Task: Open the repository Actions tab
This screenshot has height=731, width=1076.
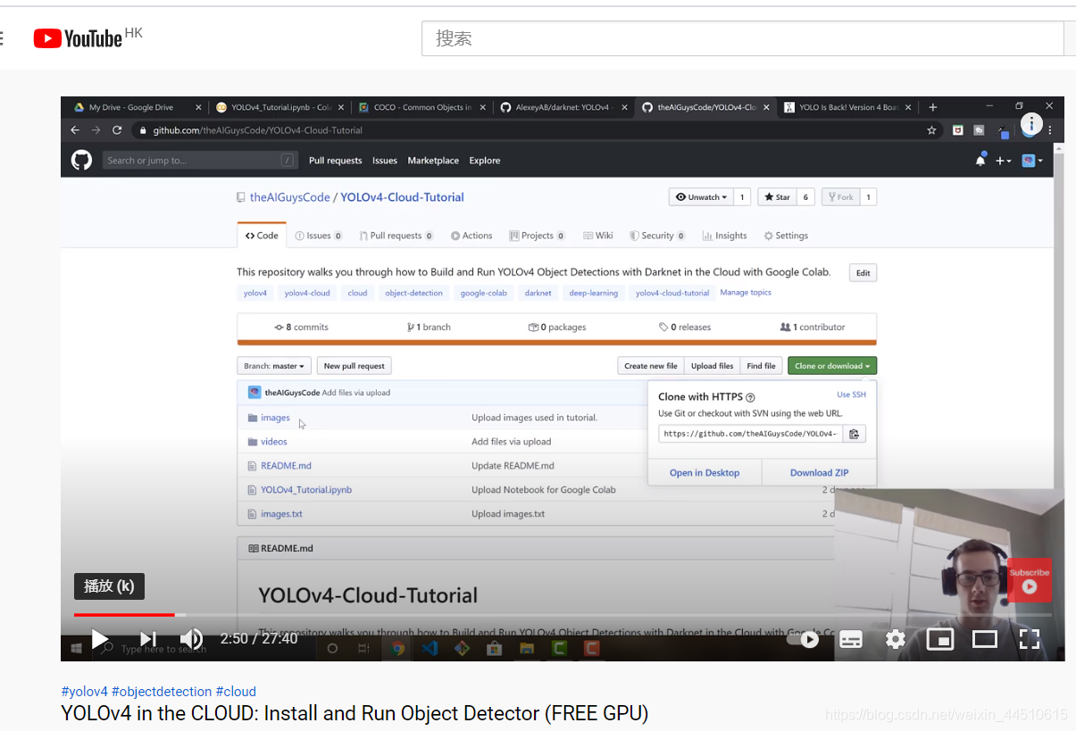Action: click(471, 236)
